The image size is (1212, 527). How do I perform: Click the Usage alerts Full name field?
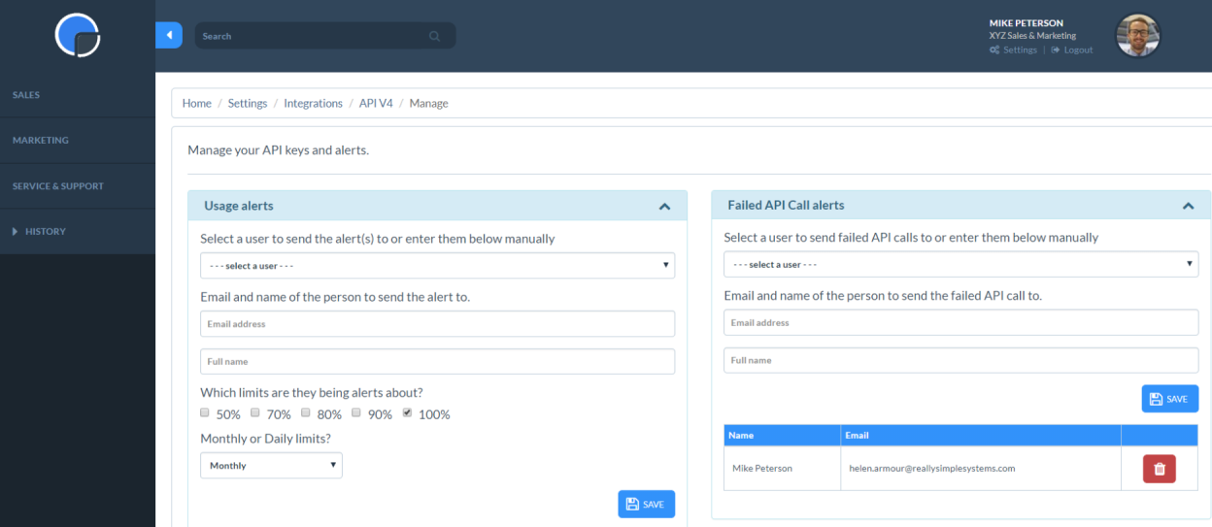click(x=437, y=361)
